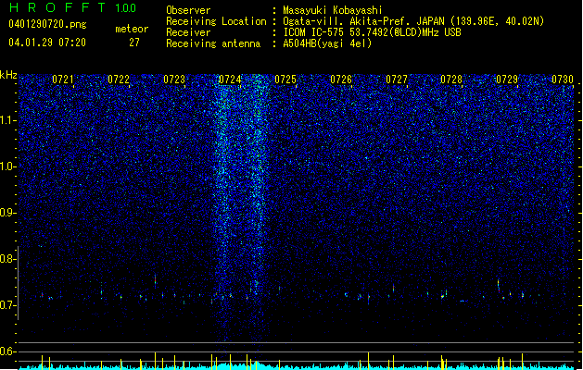Screen dimensions: 583x370
Task: Click the meteor count value 27
Action: (x=134, y=43)
